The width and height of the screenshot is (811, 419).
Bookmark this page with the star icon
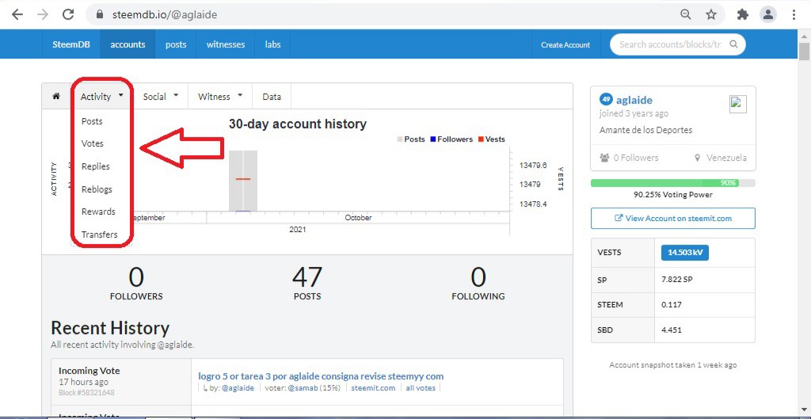(711, 14)
